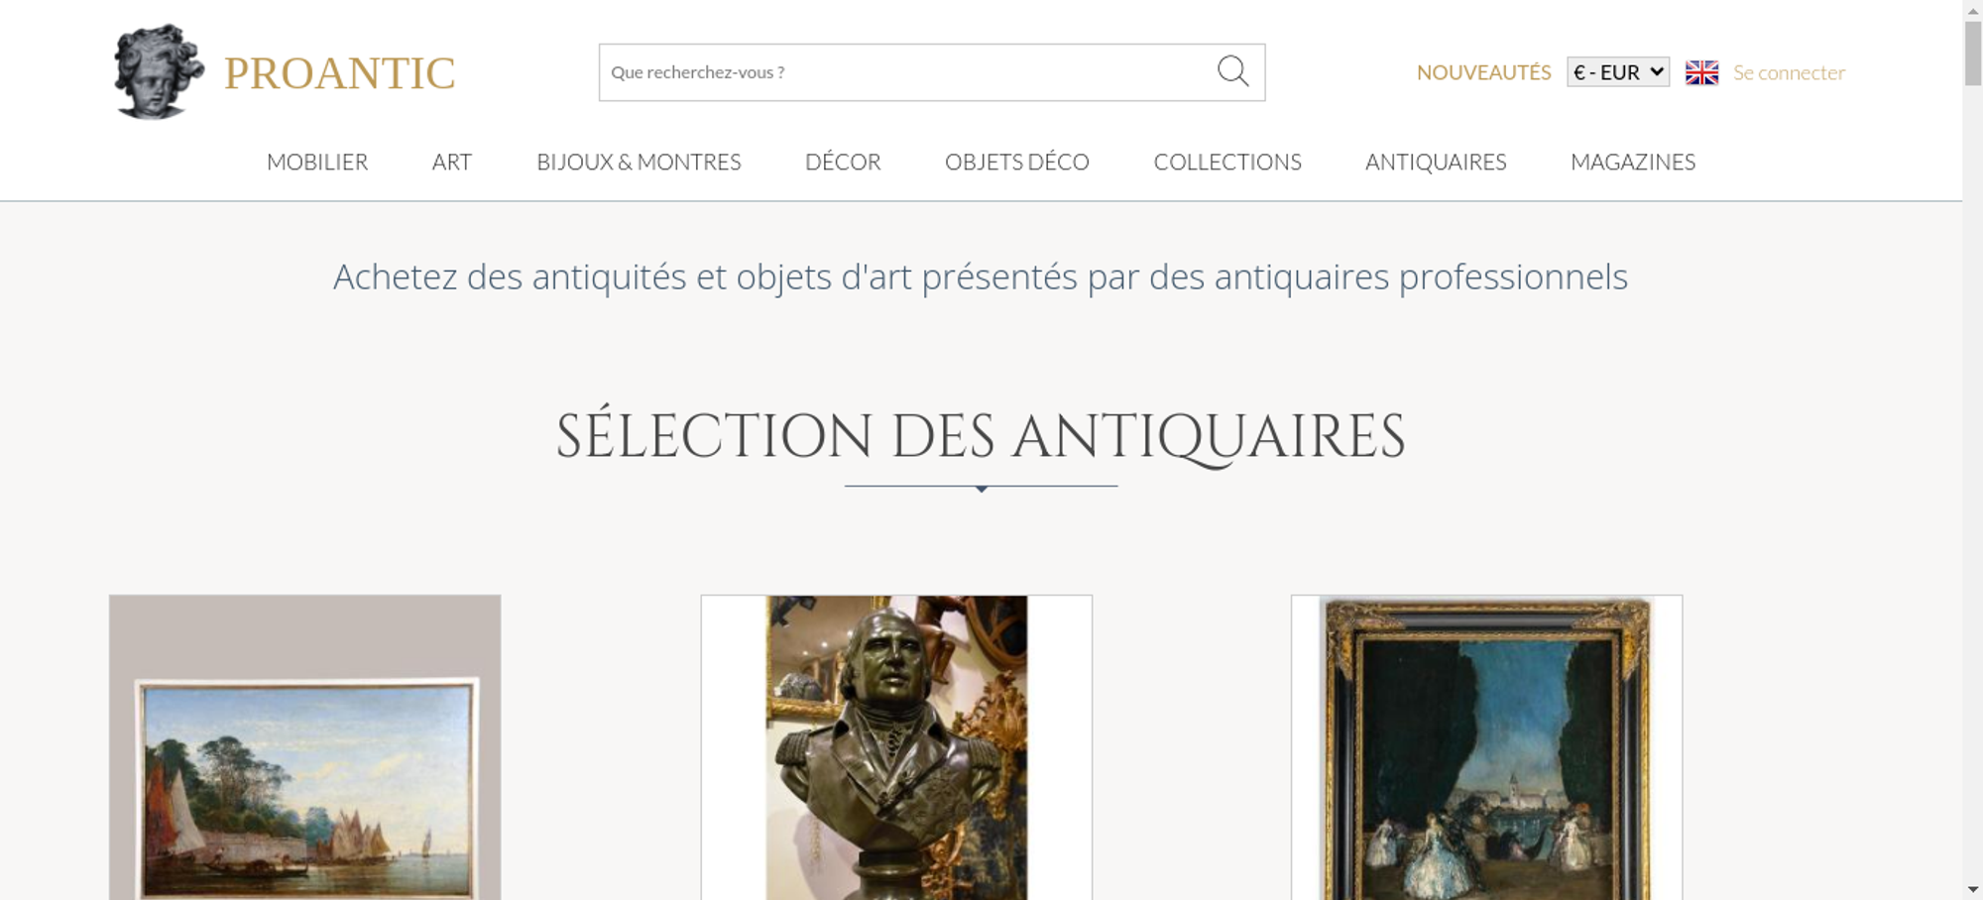The height and width of the screenshot is (900, 1983).
Task: Click the search magnifier icon
Action: point(1232,71)
